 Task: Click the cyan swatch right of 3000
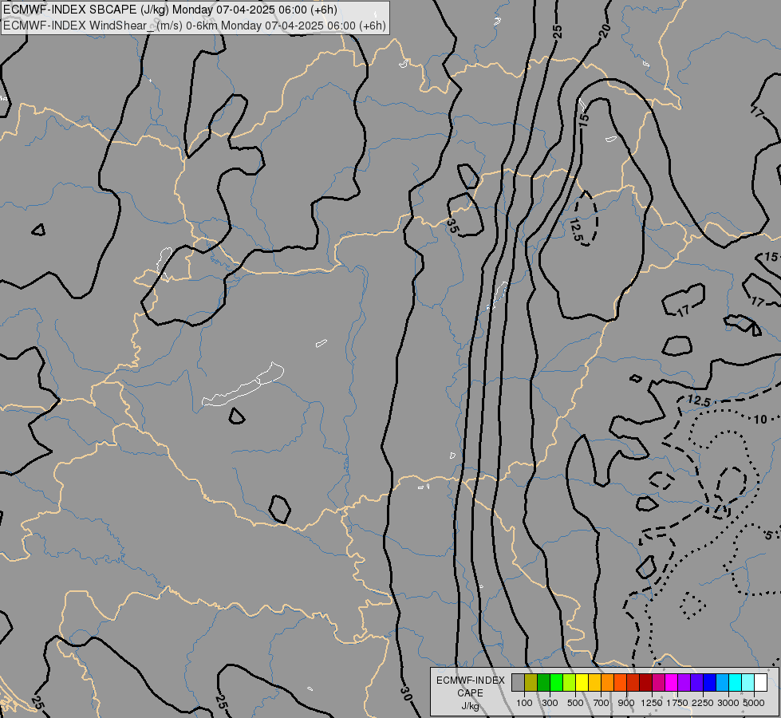click(x=736, y=683)
